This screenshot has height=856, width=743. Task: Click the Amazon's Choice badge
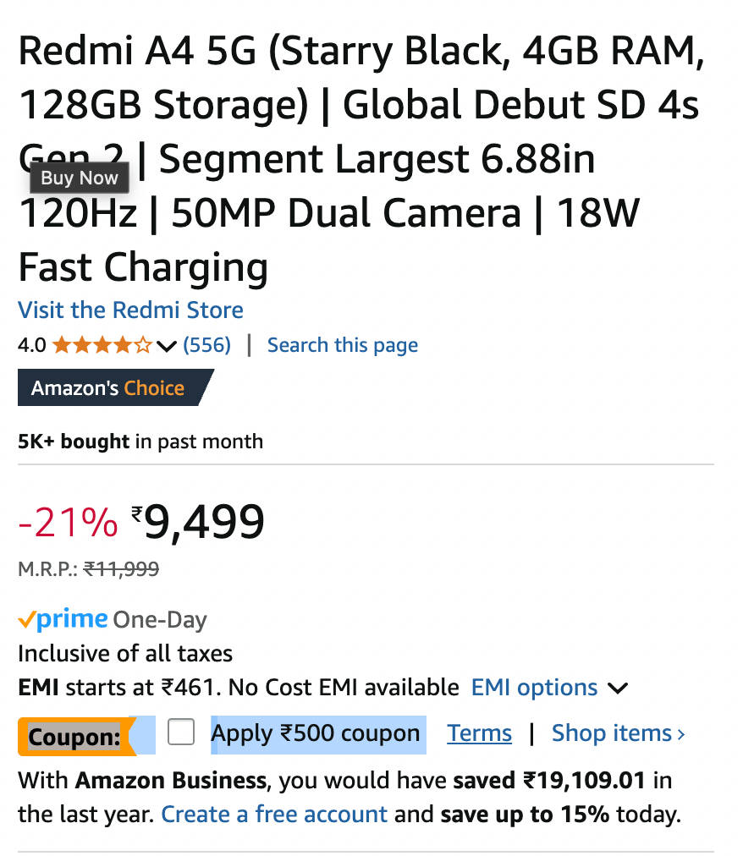[108, 388]
